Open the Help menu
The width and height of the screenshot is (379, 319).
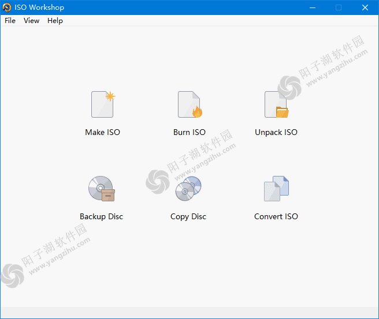(x=55, y=21)
